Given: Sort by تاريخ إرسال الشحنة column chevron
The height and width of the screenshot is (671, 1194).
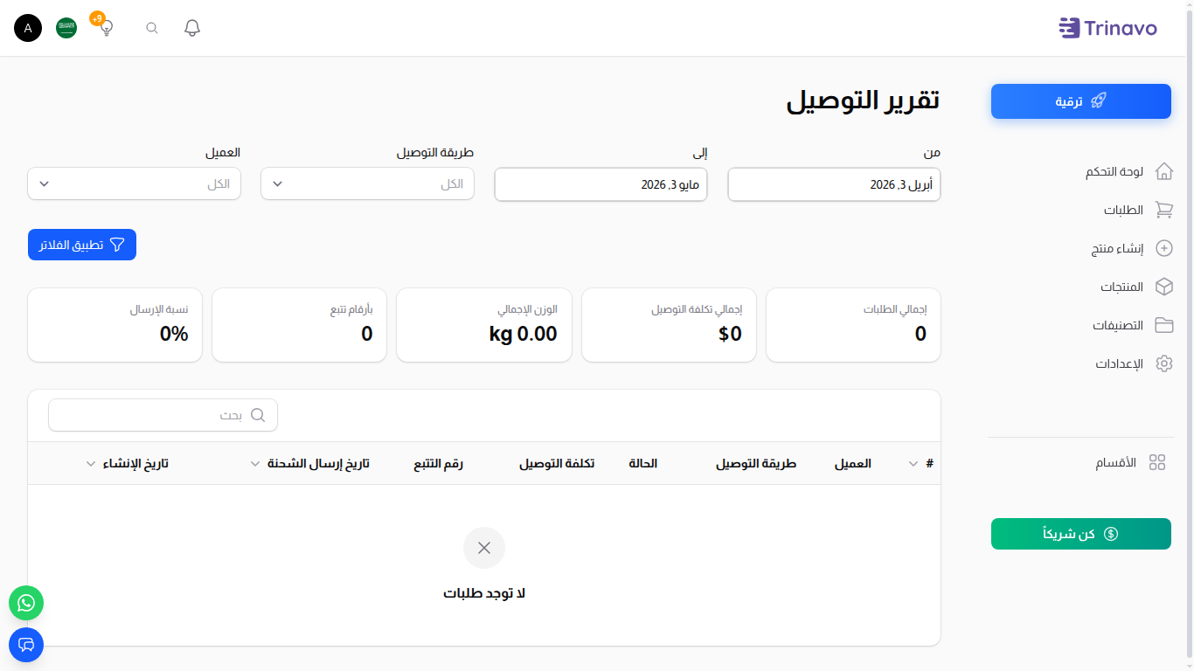Looking at the screenshot, I should tap(255, 464).
